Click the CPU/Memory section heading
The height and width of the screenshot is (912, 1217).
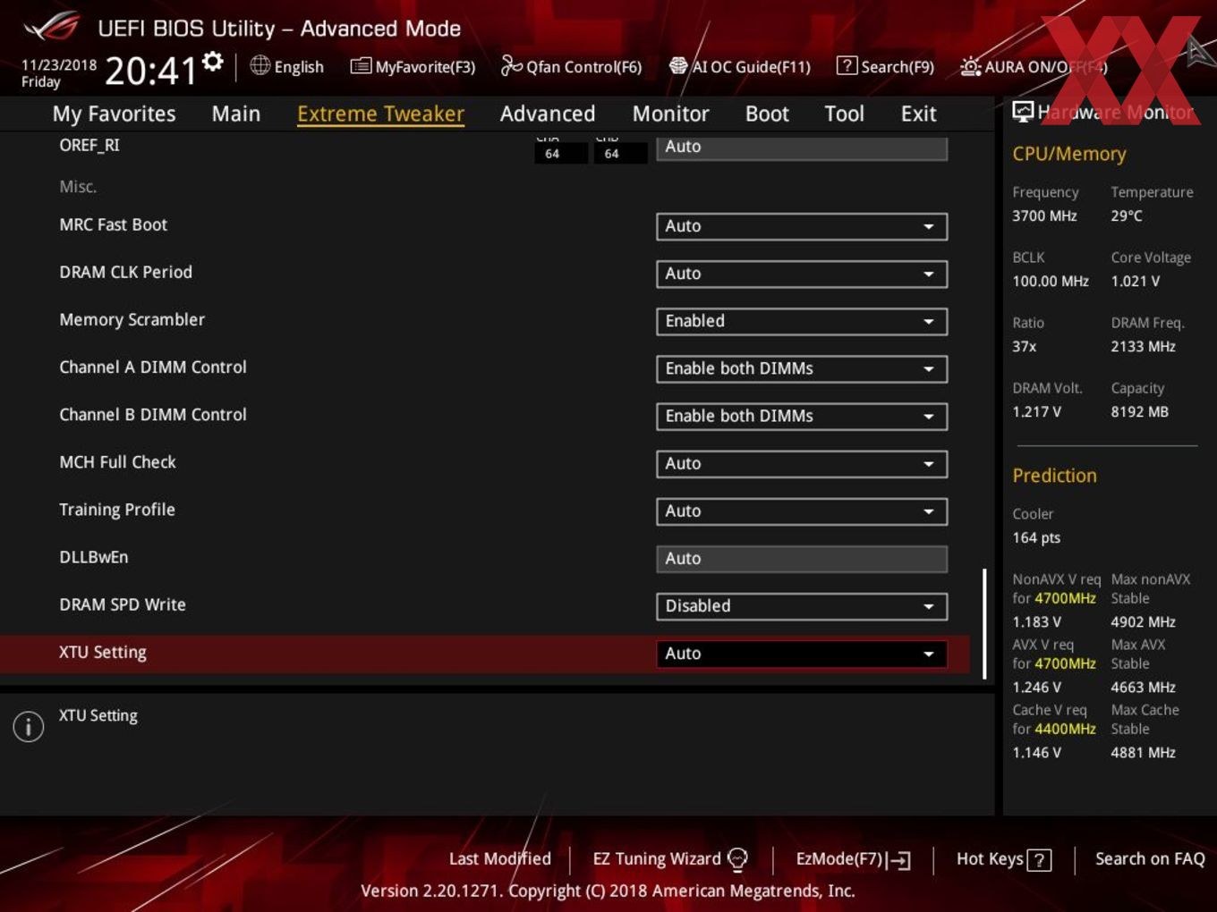point(1069,154)
